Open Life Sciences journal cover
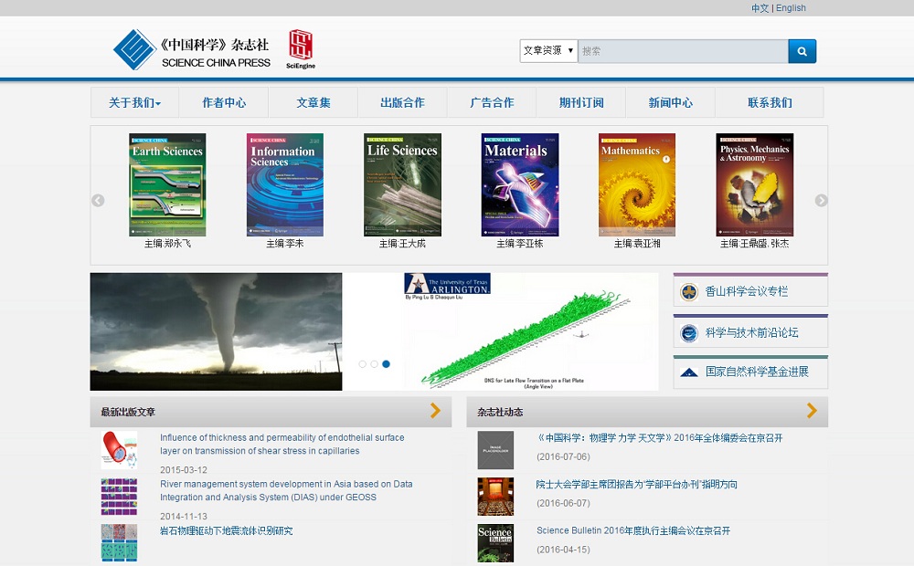914x566 pixels. (402, 184)
